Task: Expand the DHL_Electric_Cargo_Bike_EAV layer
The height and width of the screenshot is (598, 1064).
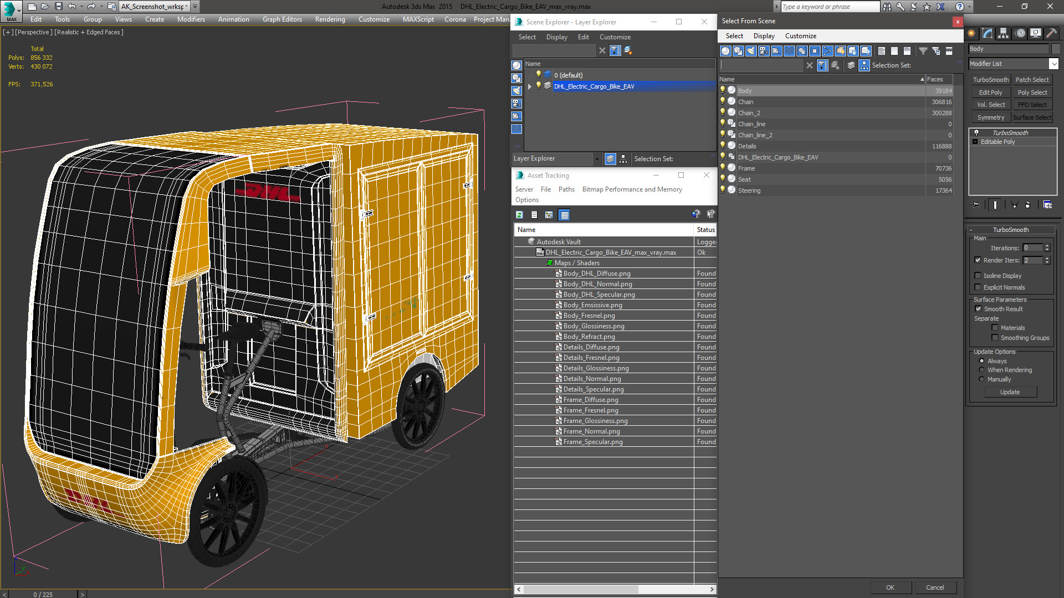Action: pos(530,86)
